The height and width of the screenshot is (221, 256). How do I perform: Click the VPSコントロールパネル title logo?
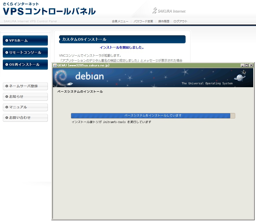pos(49,12)
